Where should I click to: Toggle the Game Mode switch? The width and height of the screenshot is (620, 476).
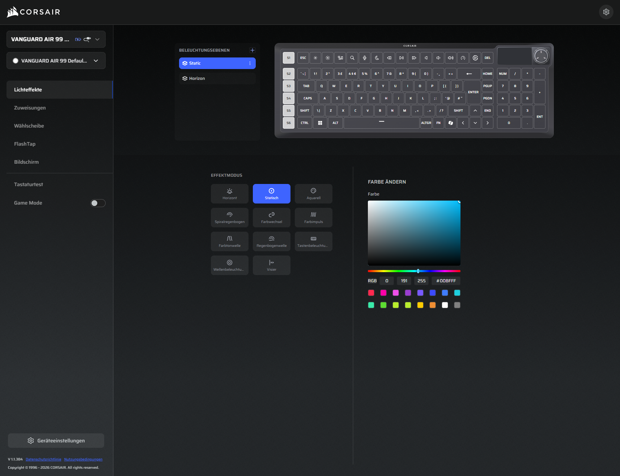(x=98, y=203)
